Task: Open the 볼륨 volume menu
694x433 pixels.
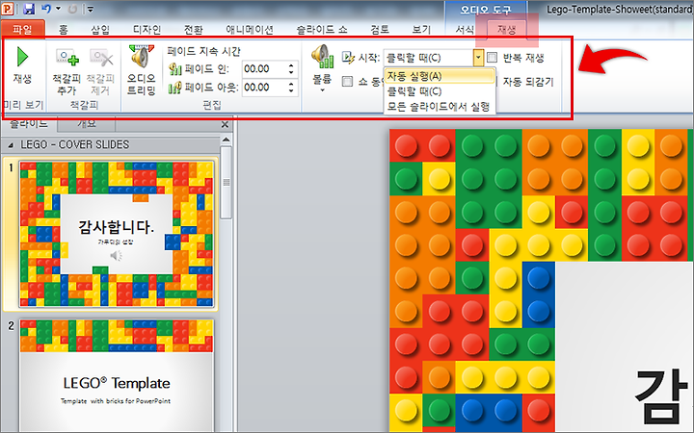Action: tap(322, 68)
